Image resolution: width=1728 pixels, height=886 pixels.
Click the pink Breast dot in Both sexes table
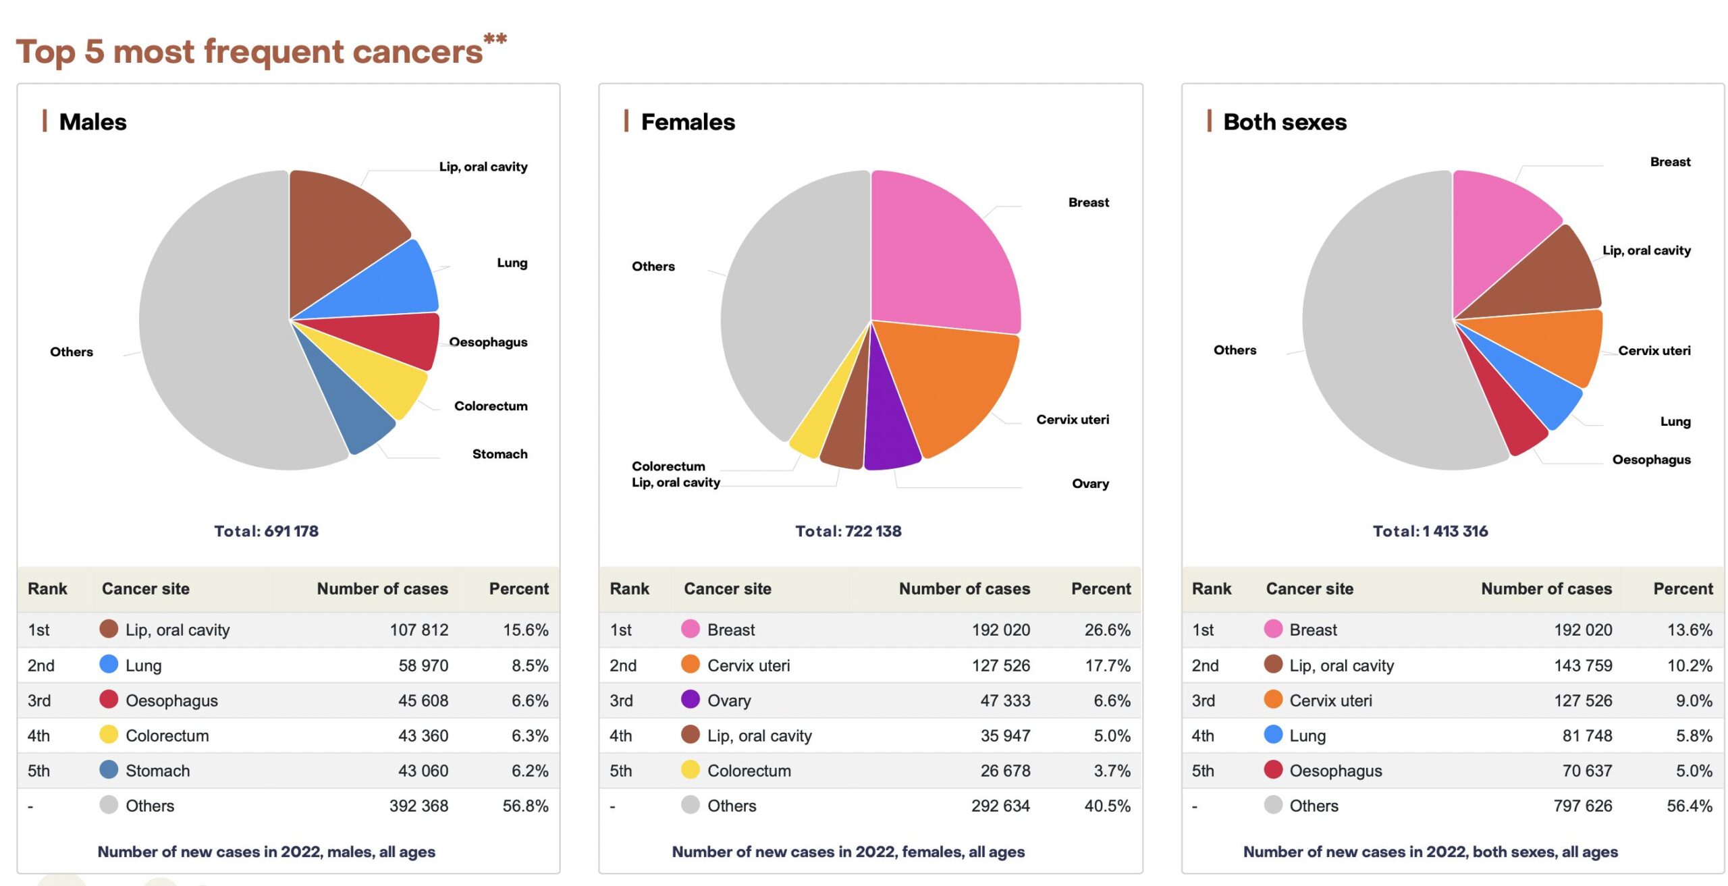click(1272, 629)
